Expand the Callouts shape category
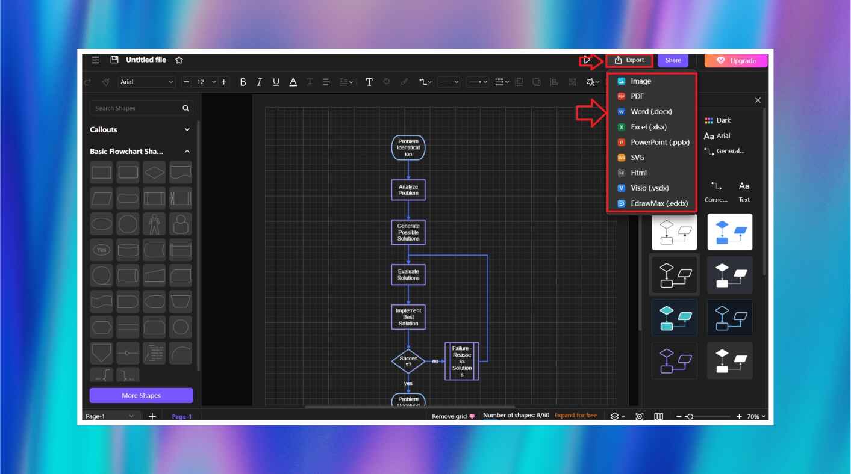 click(x=140, y=129)
